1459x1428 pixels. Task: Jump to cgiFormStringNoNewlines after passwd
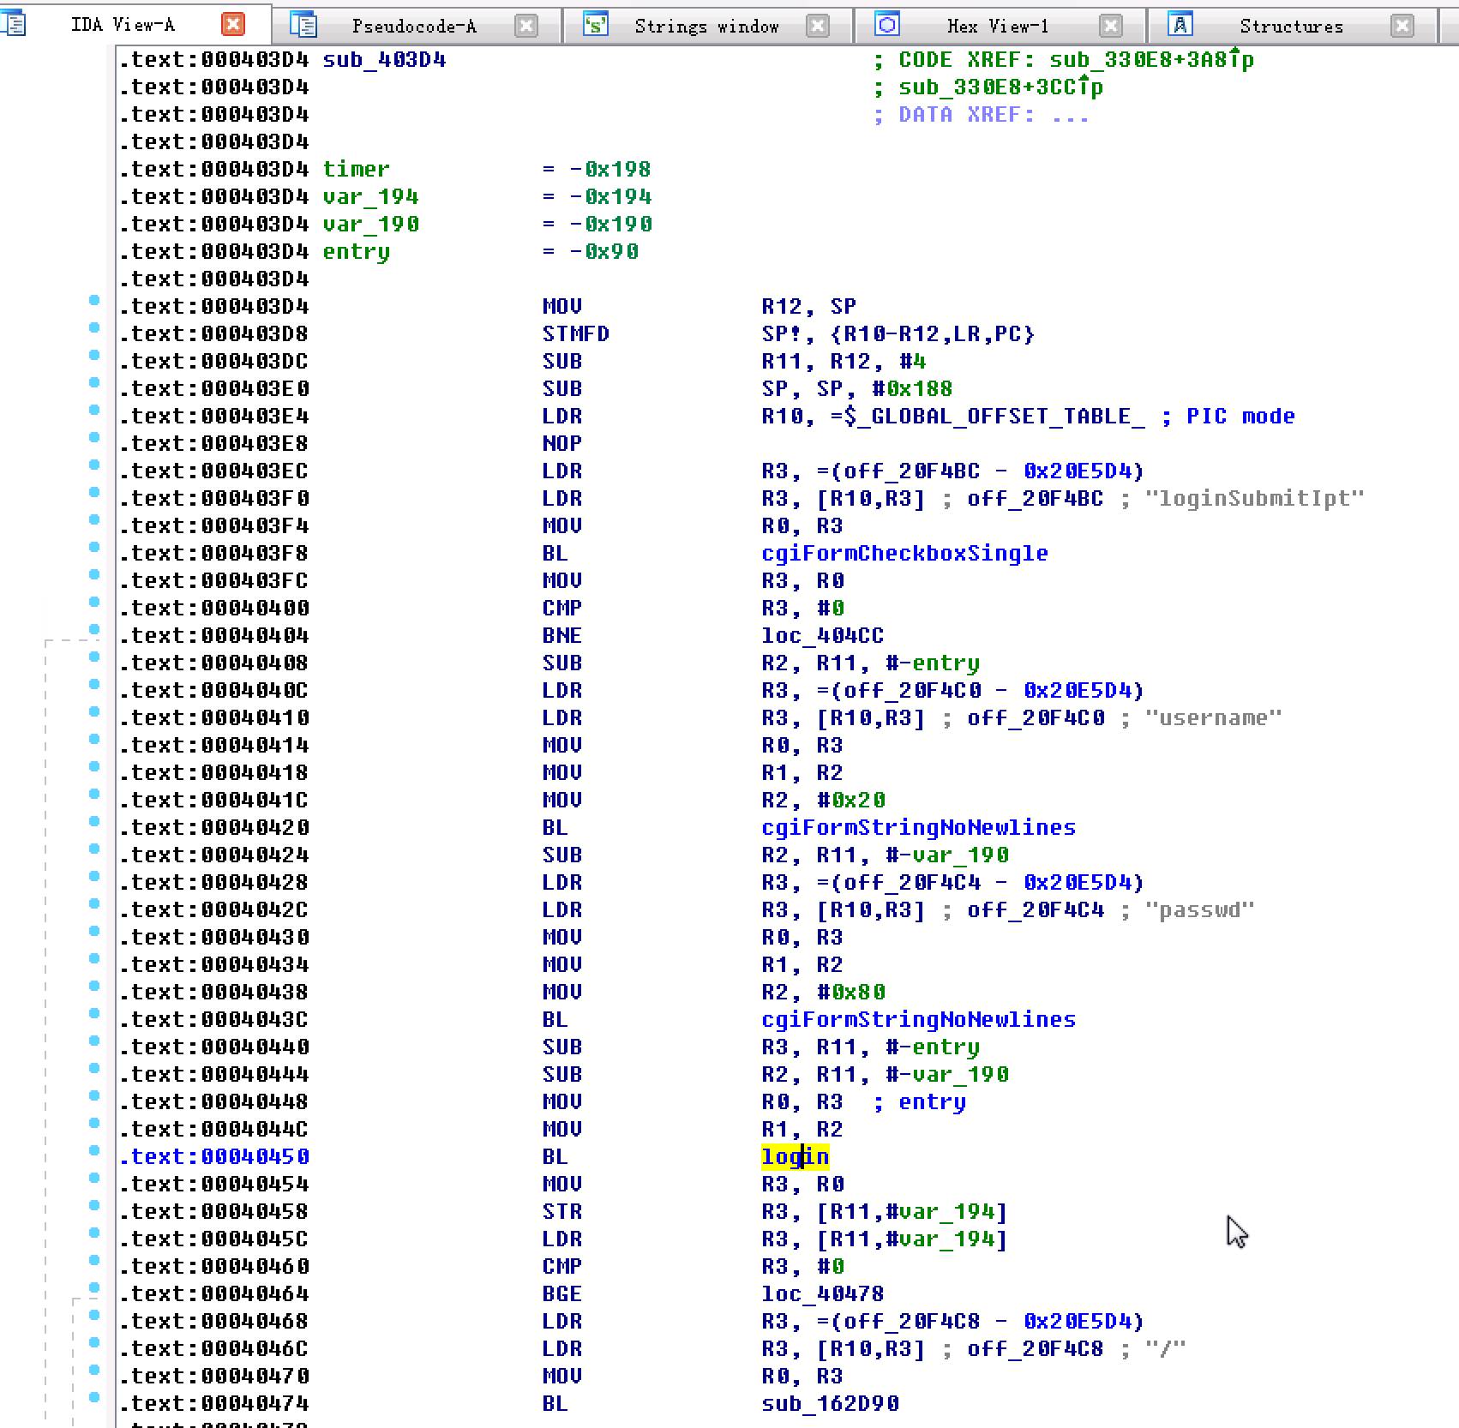click(918, 1019)
